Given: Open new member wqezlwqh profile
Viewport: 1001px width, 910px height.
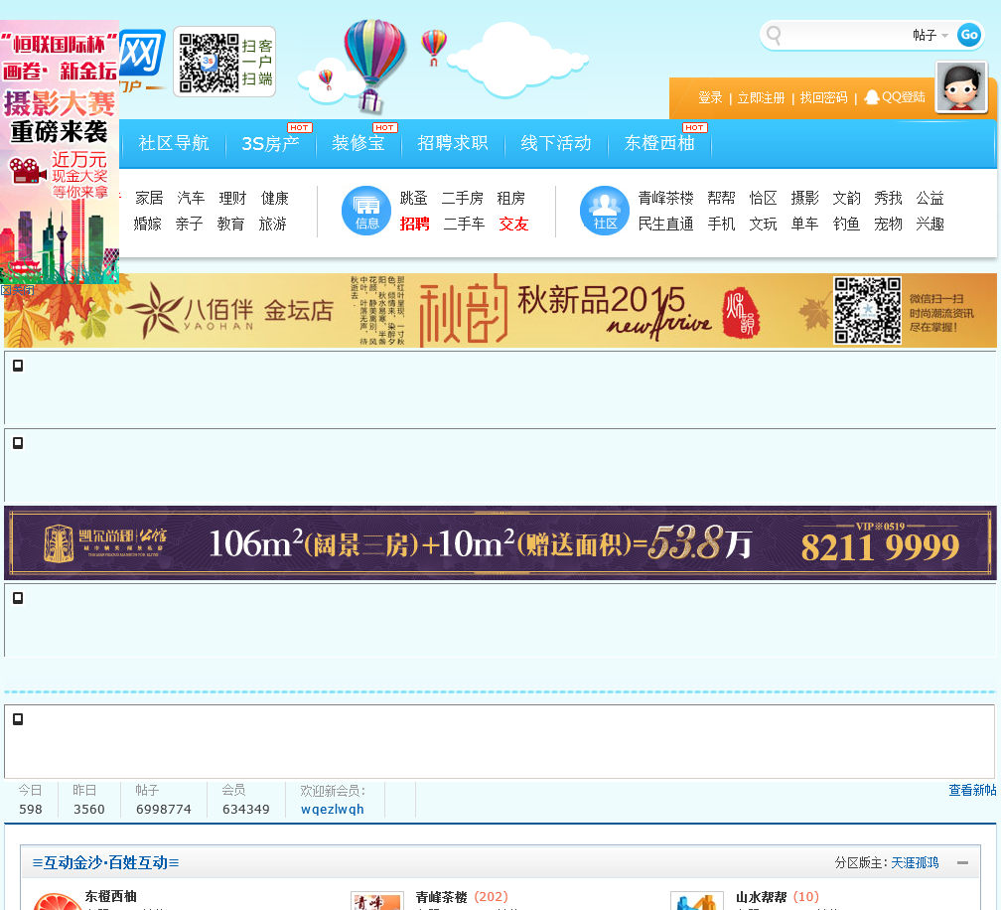Looking at the screenshot, I should point(332,809).
